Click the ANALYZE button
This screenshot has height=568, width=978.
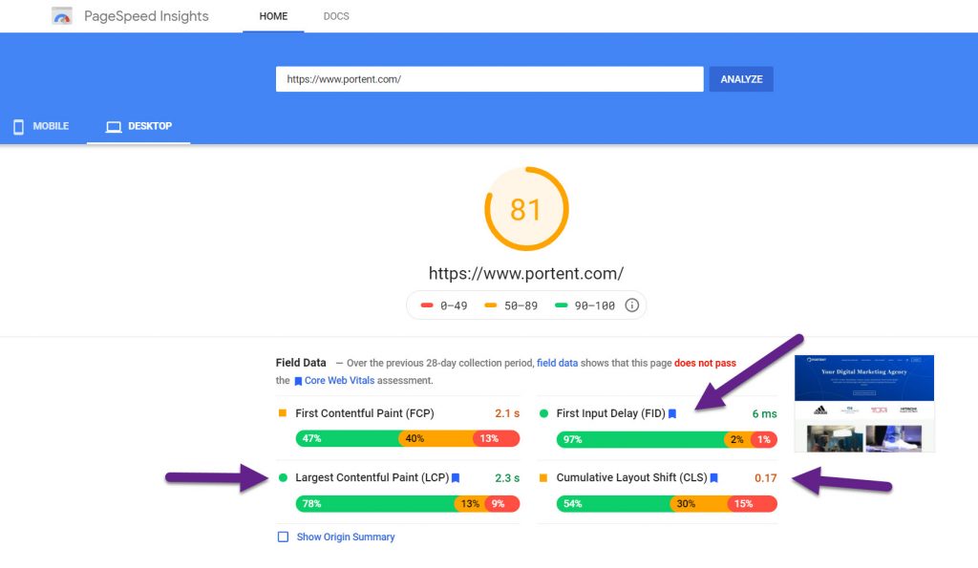tap(741, 79)
